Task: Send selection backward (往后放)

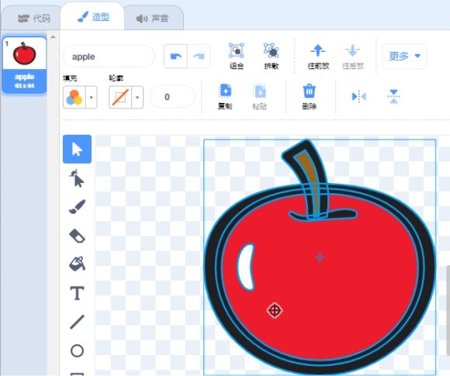Action: (x=353, y=57)
